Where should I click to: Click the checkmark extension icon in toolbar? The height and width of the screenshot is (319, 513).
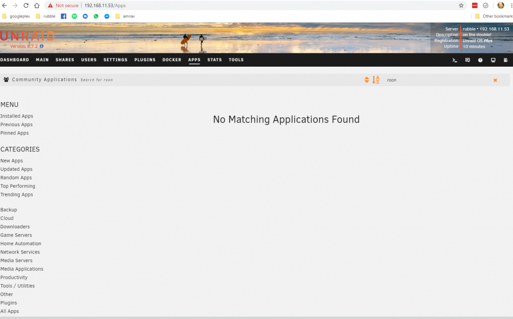tap(486, 6)
